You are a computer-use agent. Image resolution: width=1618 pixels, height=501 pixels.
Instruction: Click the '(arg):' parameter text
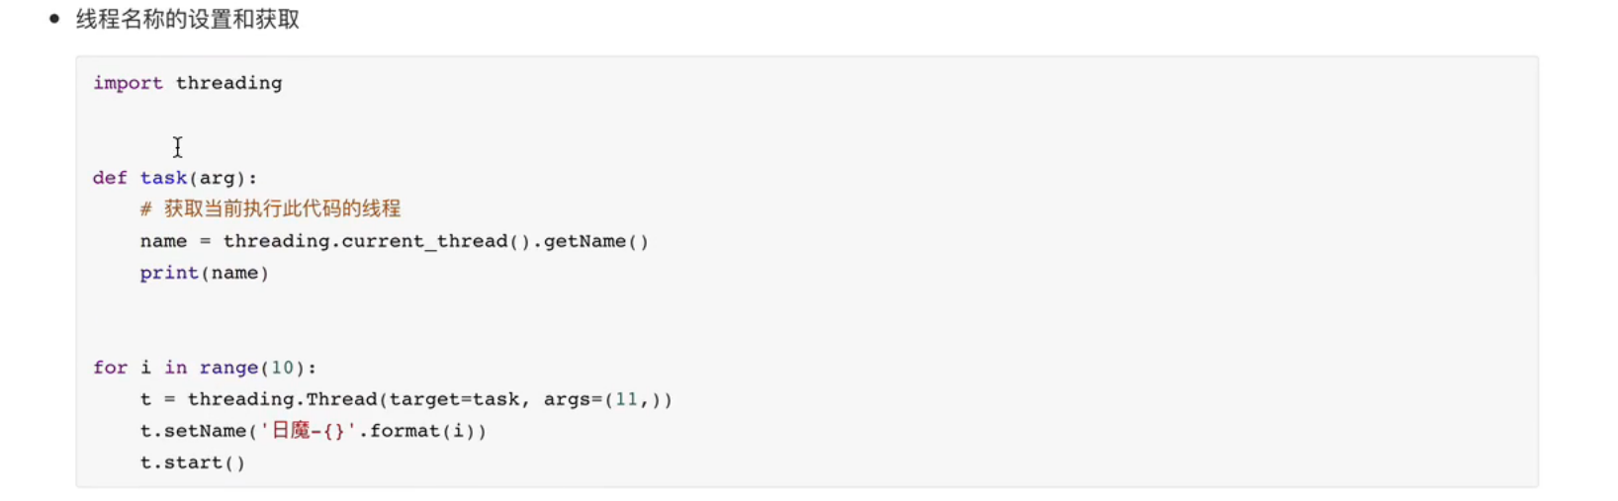(x=223, y=178)
